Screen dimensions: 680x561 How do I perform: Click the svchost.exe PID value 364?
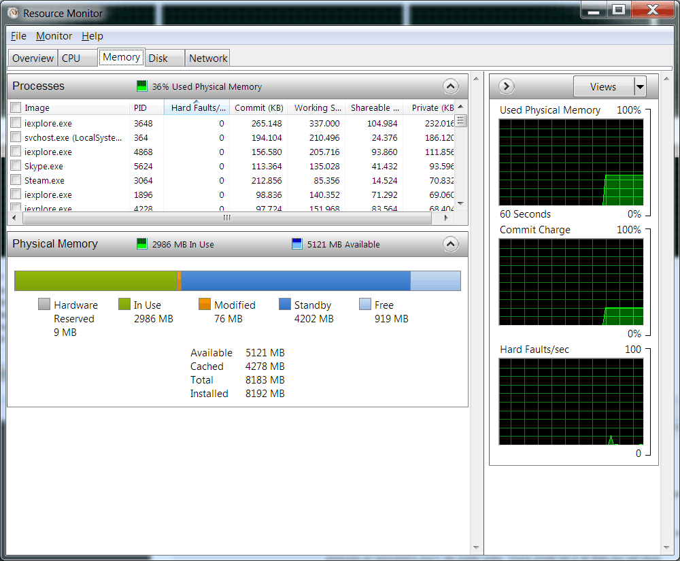tap(141, 137)
